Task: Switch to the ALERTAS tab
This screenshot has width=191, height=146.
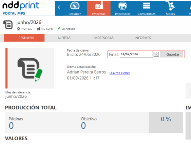Action: 64,38
